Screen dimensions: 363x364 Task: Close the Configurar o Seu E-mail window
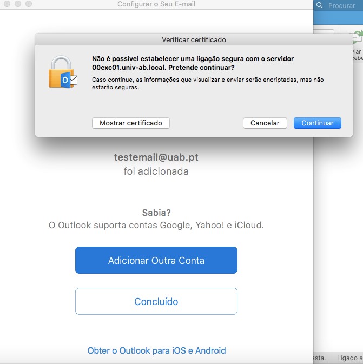coord(6,4)
